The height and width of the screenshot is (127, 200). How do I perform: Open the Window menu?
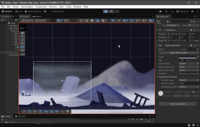[x=77, y=7]
